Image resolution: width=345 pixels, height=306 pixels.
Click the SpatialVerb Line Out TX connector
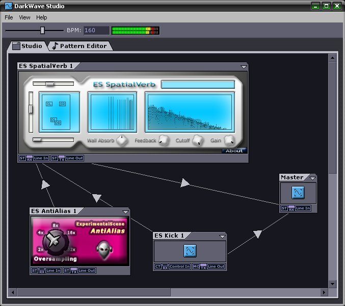(x=62, y=158)
